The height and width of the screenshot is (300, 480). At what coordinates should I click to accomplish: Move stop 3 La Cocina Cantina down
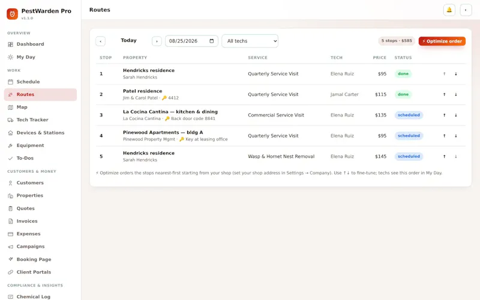[456, 115]
